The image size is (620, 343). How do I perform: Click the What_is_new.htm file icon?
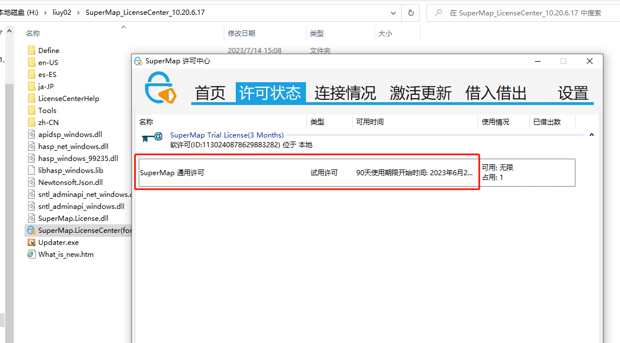click(31, 254)
